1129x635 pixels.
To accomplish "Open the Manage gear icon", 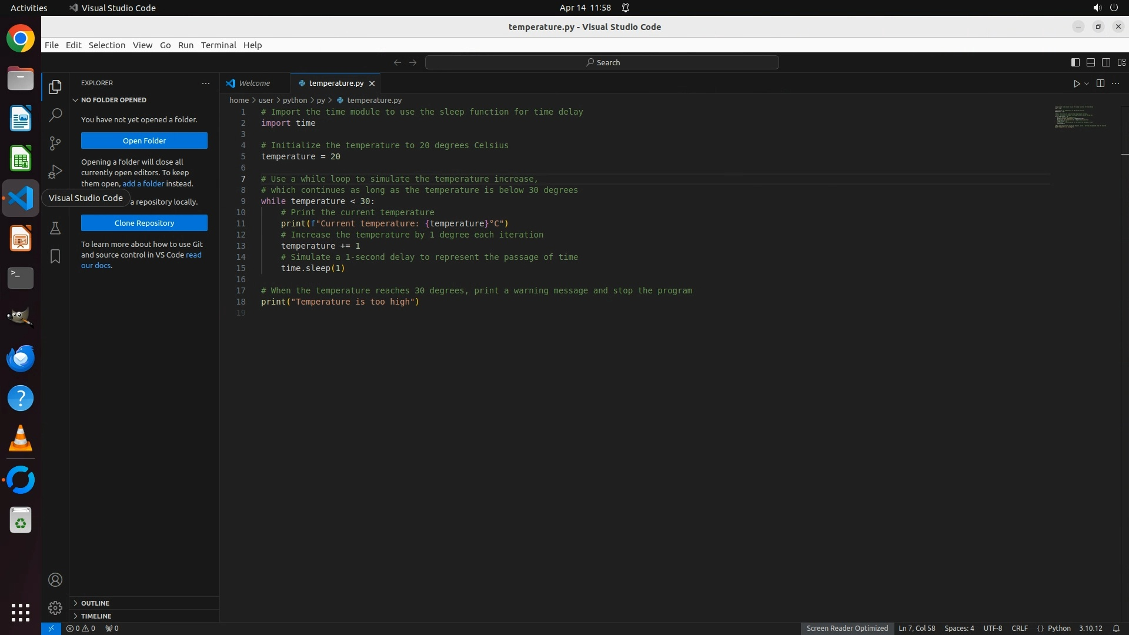I will [x=55, y=607].
